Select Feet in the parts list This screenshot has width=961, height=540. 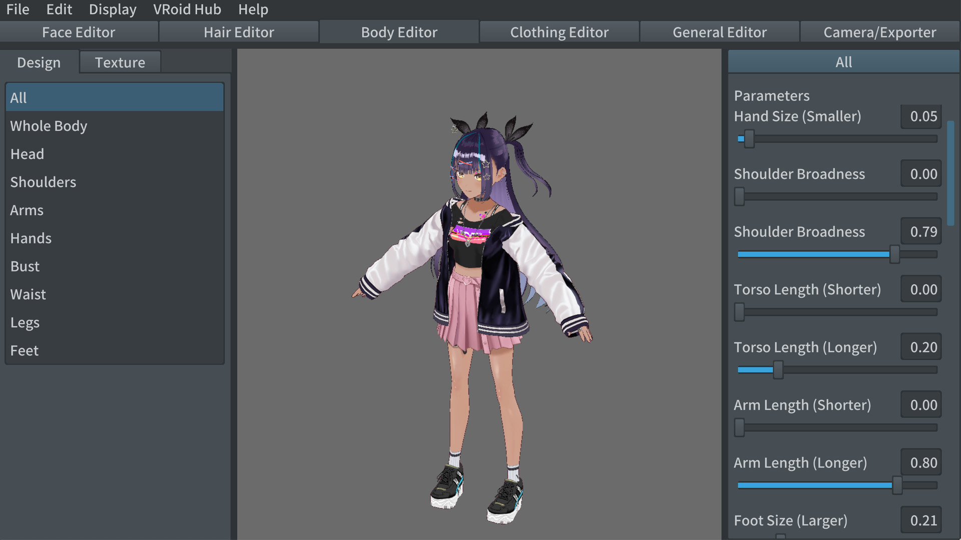point(24,350)
